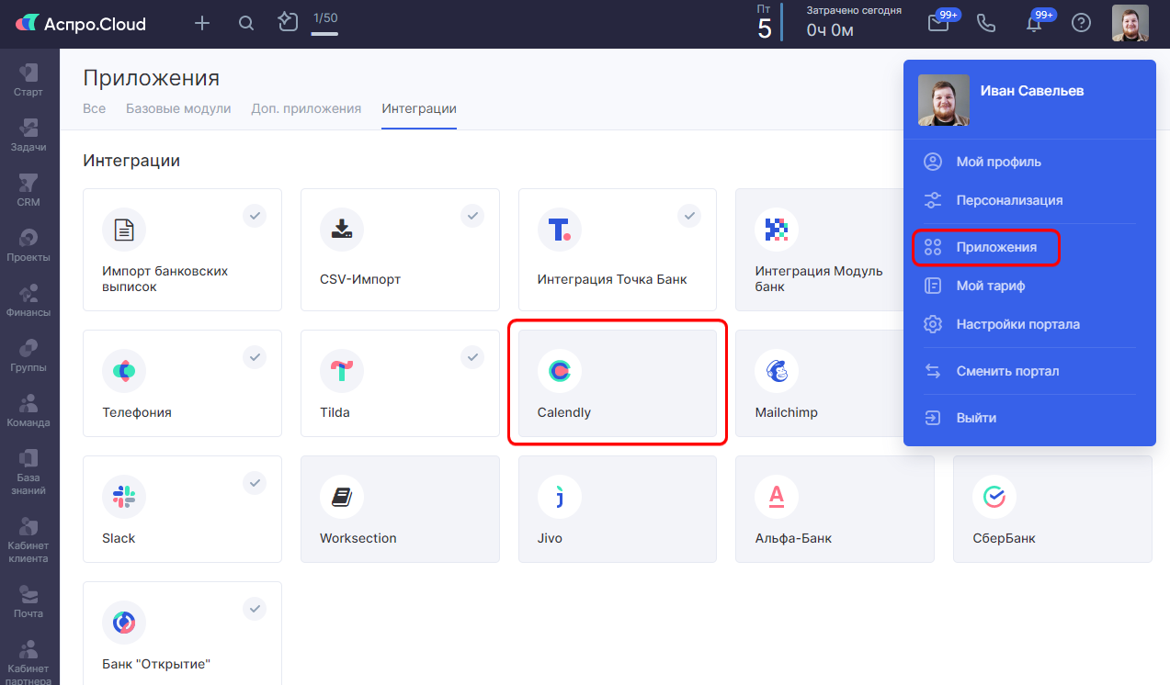1170x685 pixels.
Task: Click the Tilda logo icon
Action: pos(342,371)
